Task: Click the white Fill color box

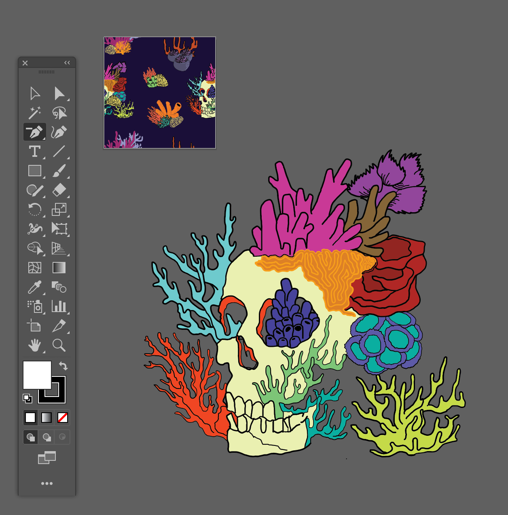Action: (37, 375)
